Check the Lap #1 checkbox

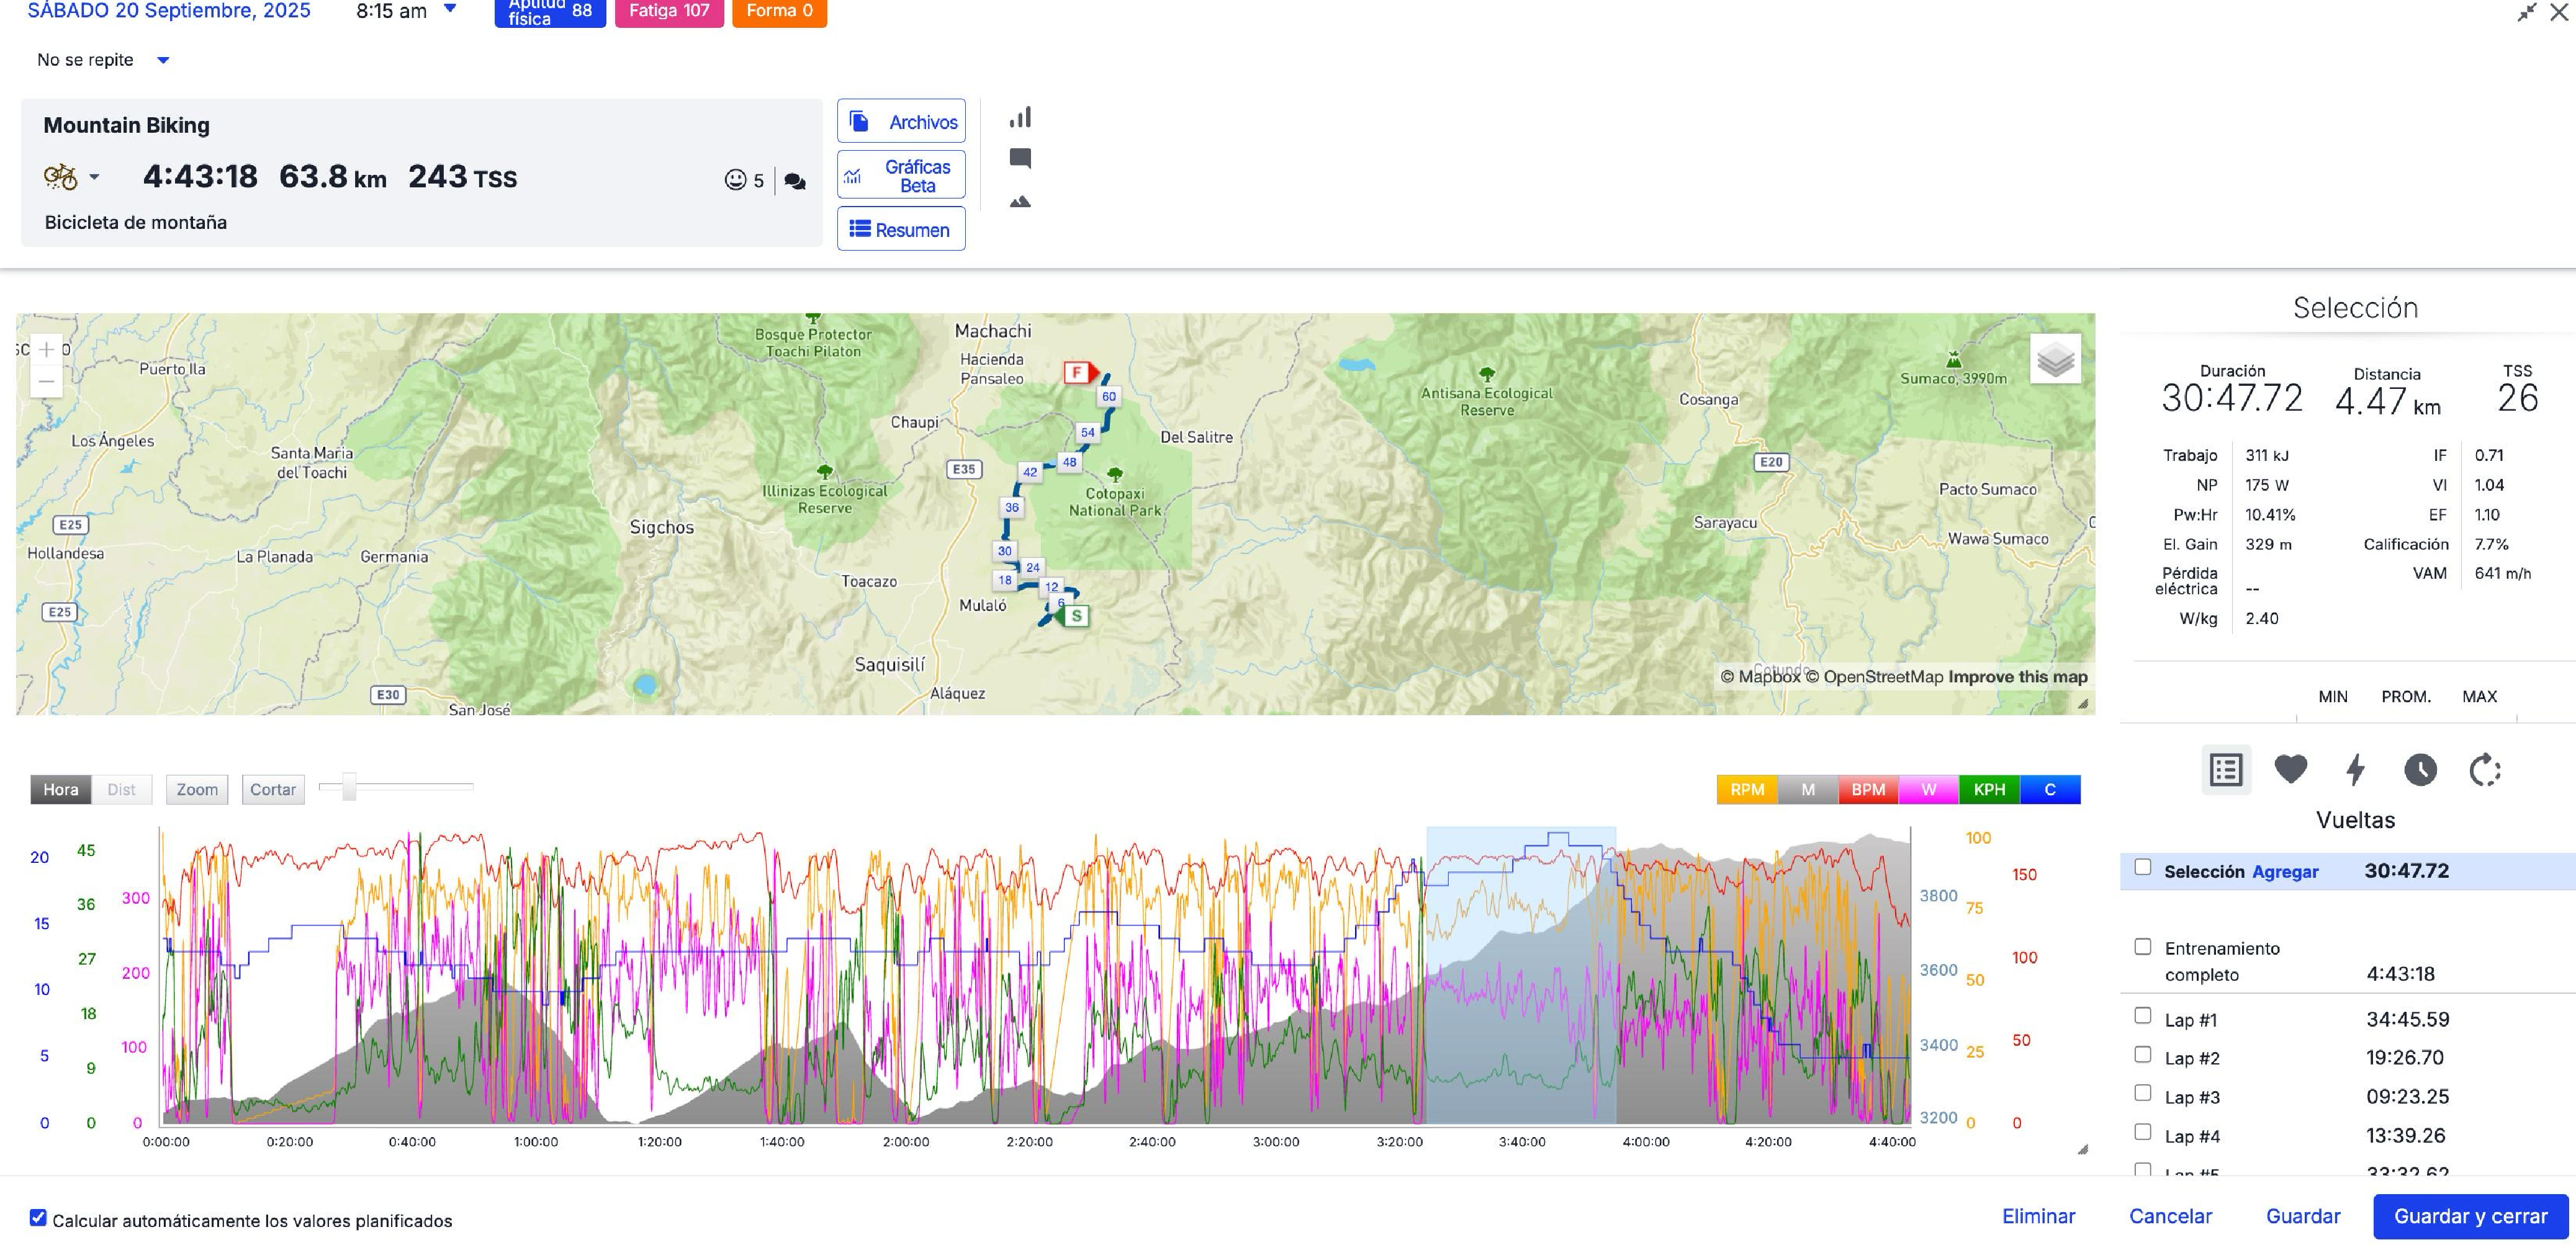click(x=2142, y=1015)
